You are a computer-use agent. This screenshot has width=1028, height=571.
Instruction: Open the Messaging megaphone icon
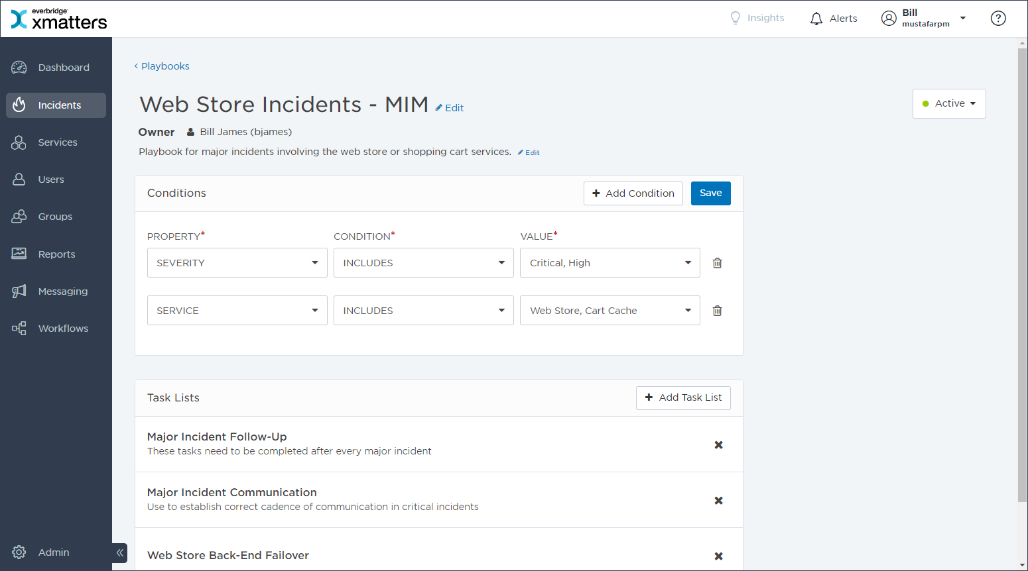[x=19, y=291]
